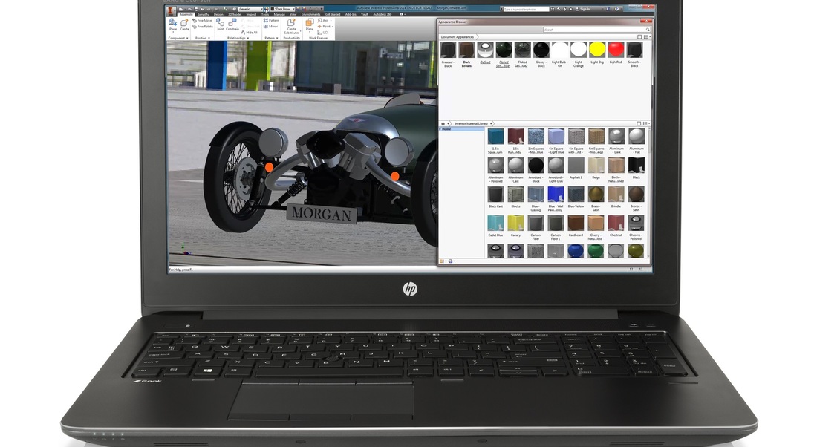
Task: Select the Create component tool
Action: coord(184,25)
